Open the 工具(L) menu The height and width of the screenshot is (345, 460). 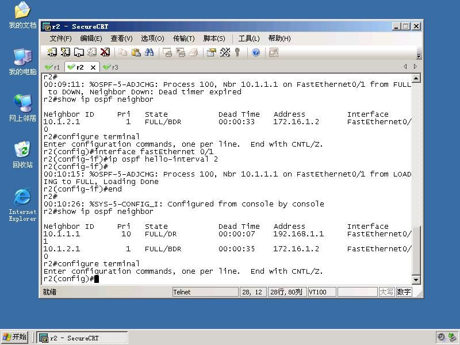[249, 39]
